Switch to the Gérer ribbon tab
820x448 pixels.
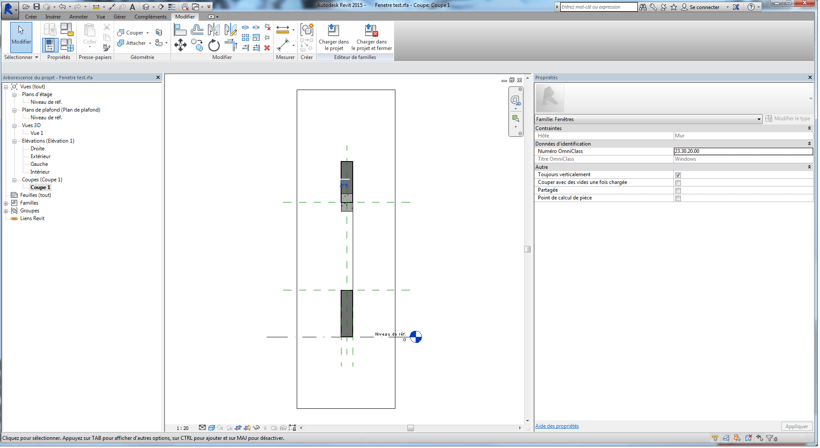tap(120, 17)
